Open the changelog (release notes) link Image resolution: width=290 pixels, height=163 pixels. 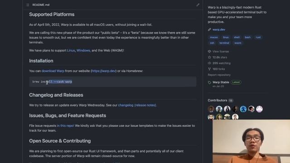point(137,105)
